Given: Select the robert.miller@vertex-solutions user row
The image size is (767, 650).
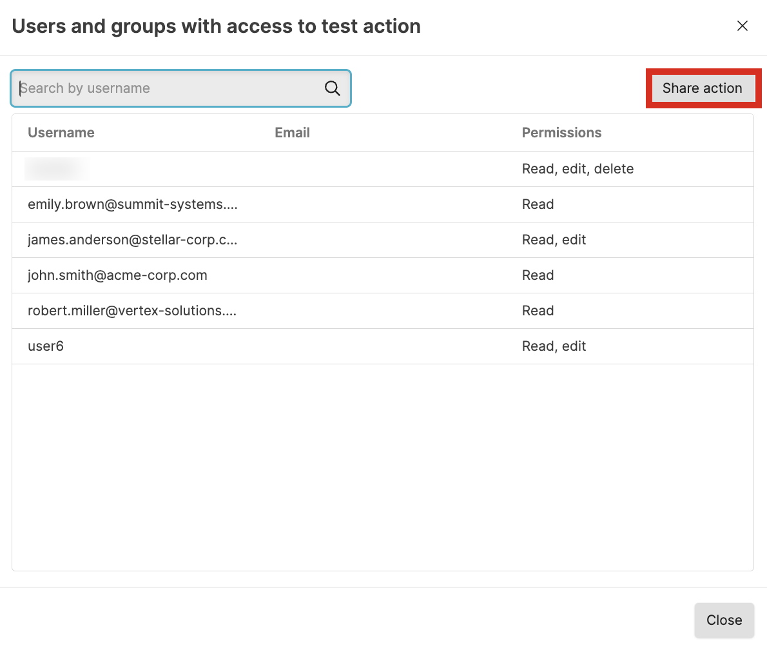Looking at the screenshot, I should click(x=132, y=311).
